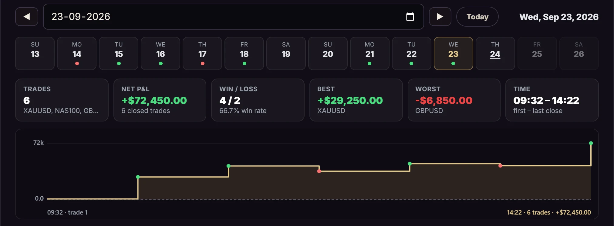
Task: Click the Today button
Action: 477,17
